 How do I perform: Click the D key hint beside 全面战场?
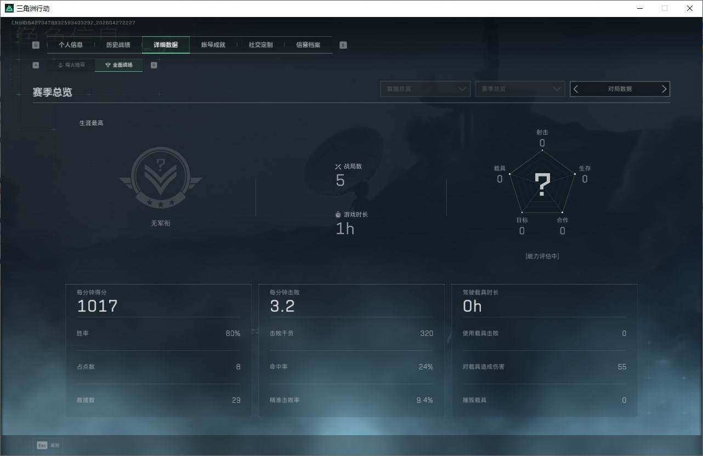coord(154,65)
